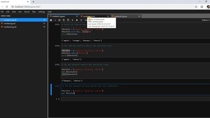This screenshot has width=210, height=118.
Task: Collapse cell 14 via blue collapser bar
Action: coord(51,89)
